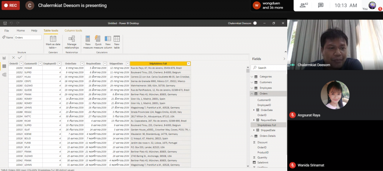383x171 pixels.
Task: Collapse the Orders table in Fields
Action: click(252, 94)
